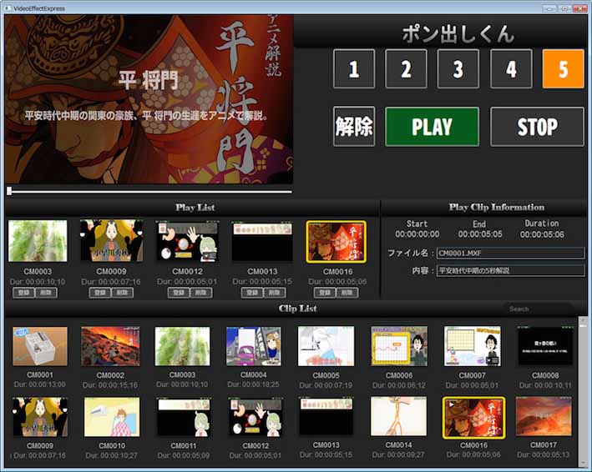
Task: Select CM0003 thumbnail in Play List
Action: coord(38,242)
